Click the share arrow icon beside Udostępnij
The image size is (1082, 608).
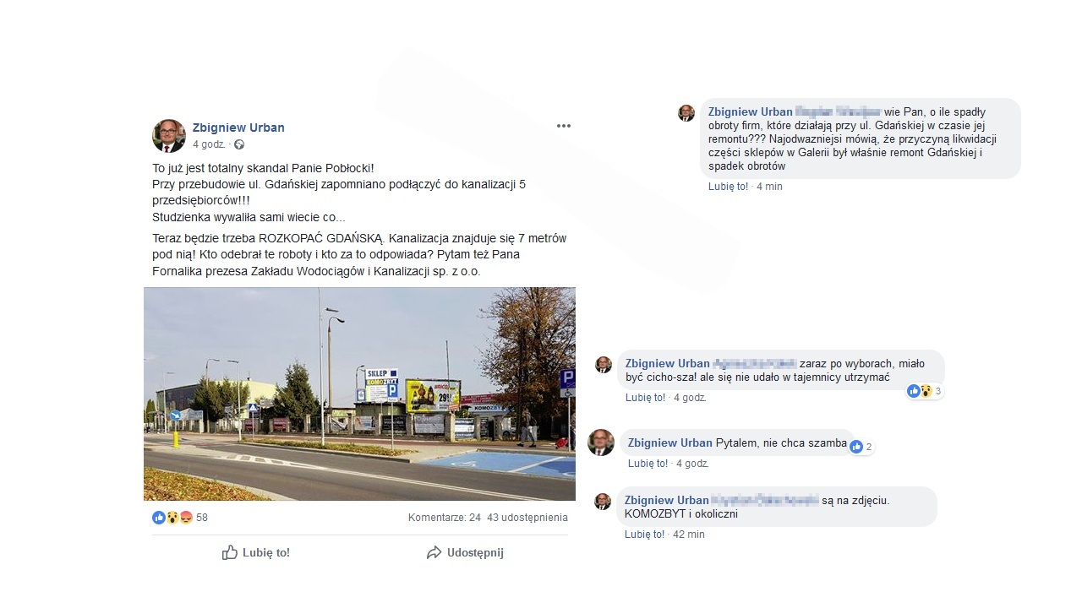tap(434, 552)
